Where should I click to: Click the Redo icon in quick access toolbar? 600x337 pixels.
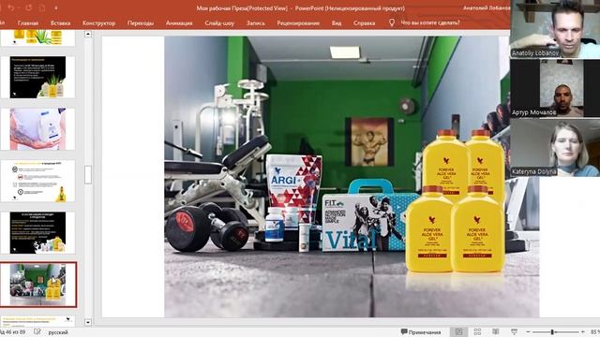pyautogui.click(x=29, y=7)
